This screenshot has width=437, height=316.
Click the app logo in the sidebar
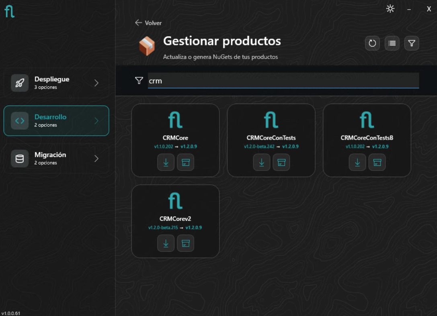click(10, 11)
